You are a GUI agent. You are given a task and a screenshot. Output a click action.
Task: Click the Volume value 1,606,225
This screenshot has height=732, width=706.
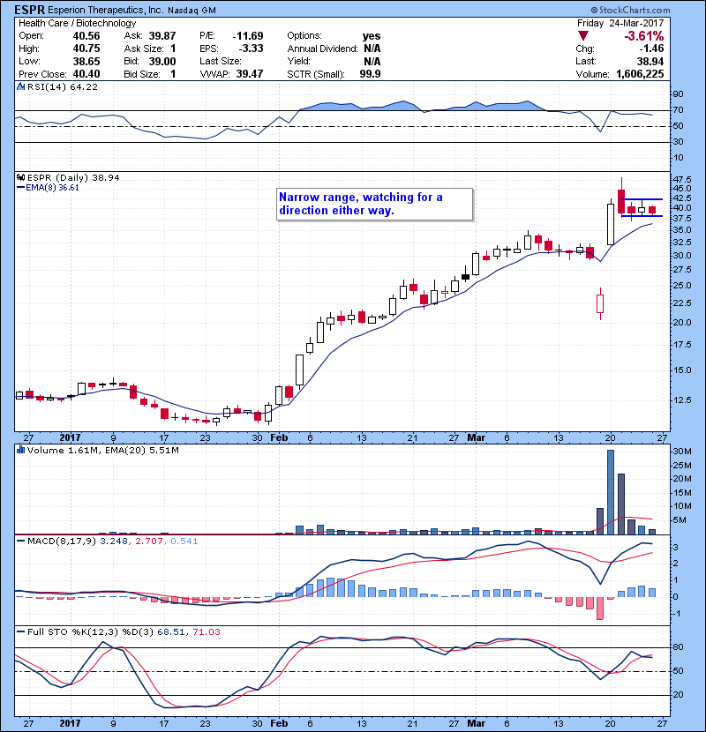[640, 74]
